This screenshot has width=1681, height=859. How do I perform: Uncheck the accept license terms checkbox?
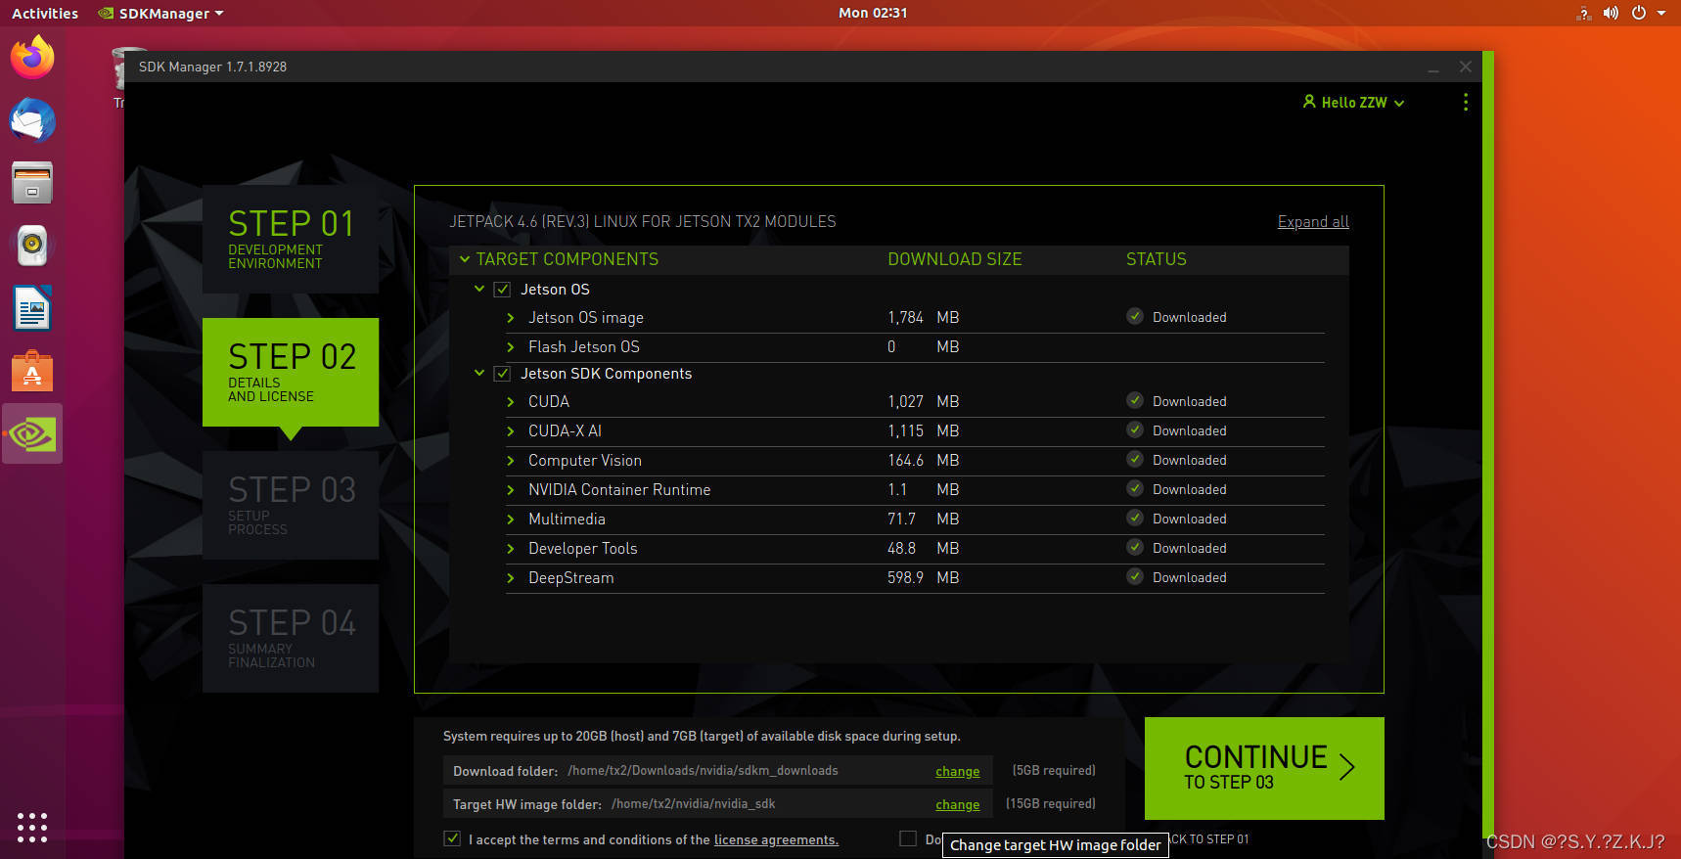coord(452,838)
